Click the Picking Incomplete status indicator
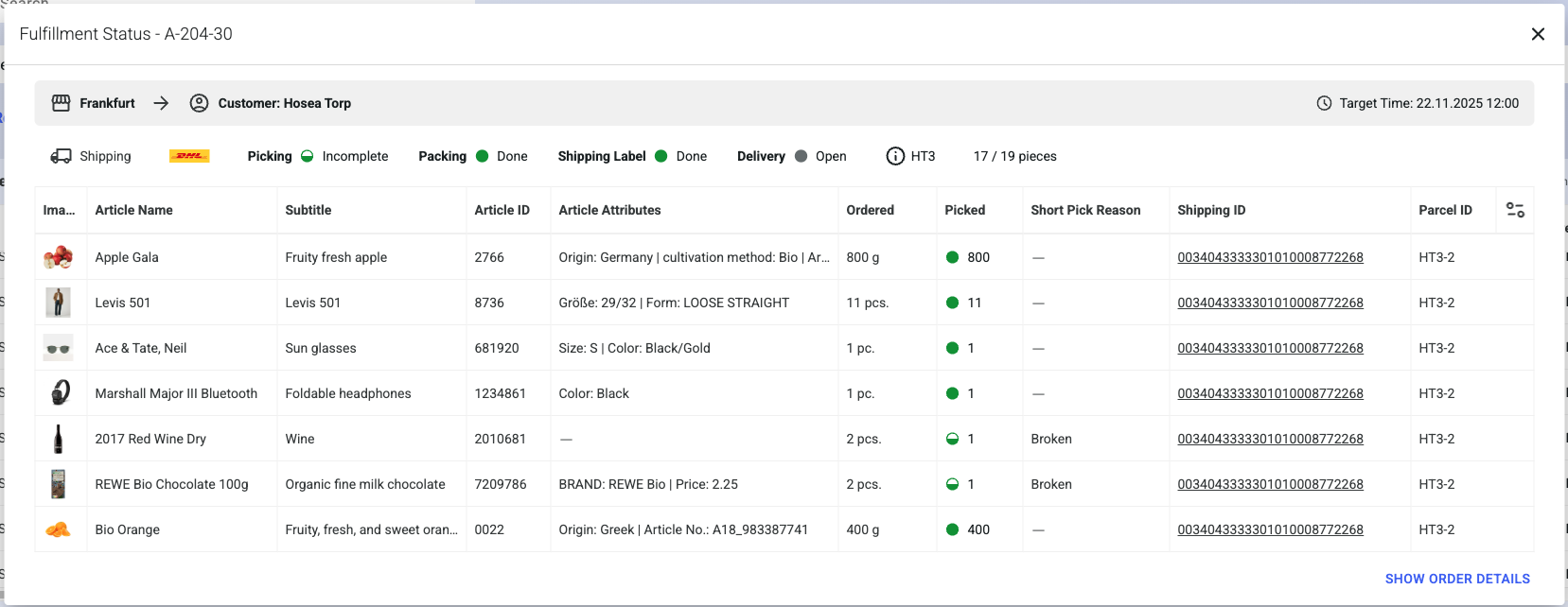The image size is (1568, 607). pyautogui.click(x=308, y=156)
